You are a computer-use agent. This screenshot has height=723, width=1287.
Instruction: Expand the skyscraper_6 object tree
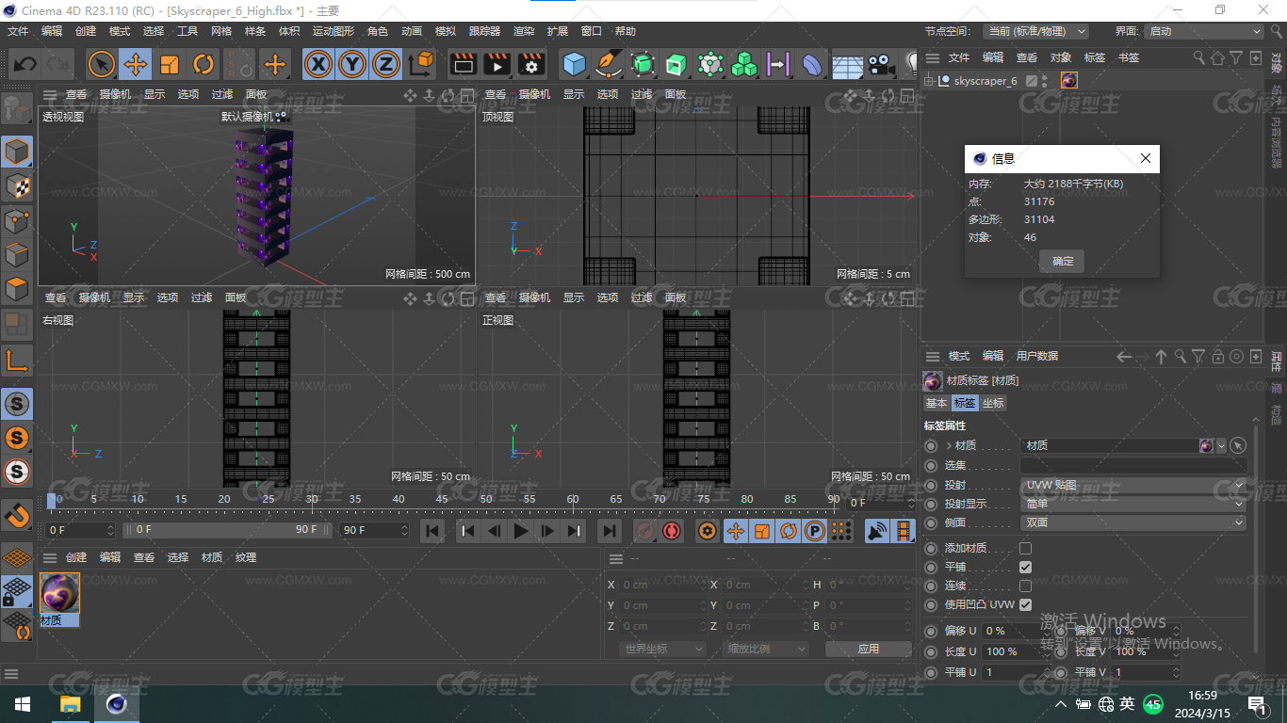(930, 81)
